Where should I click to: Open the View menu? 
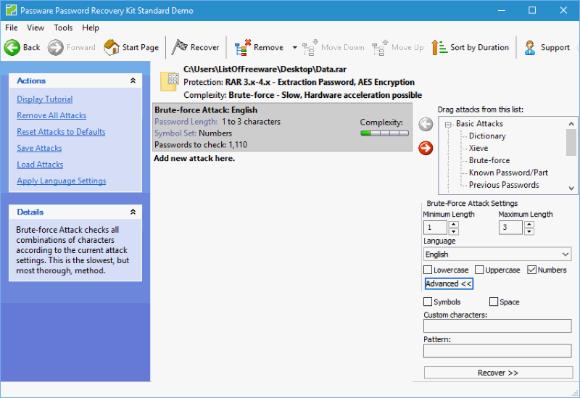(x=36, y=28)
